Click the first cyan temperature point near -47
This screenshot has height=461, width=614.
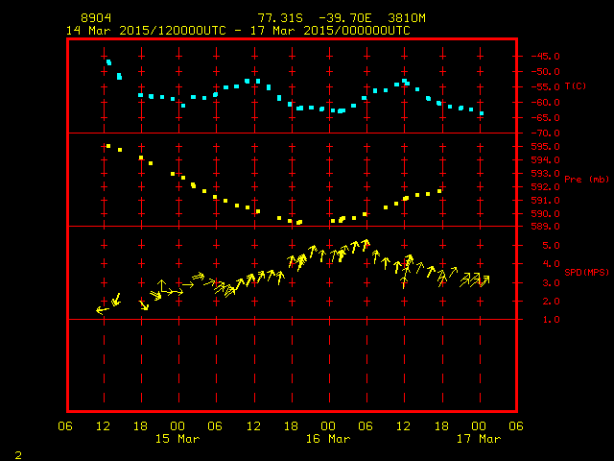click(108, 62)
